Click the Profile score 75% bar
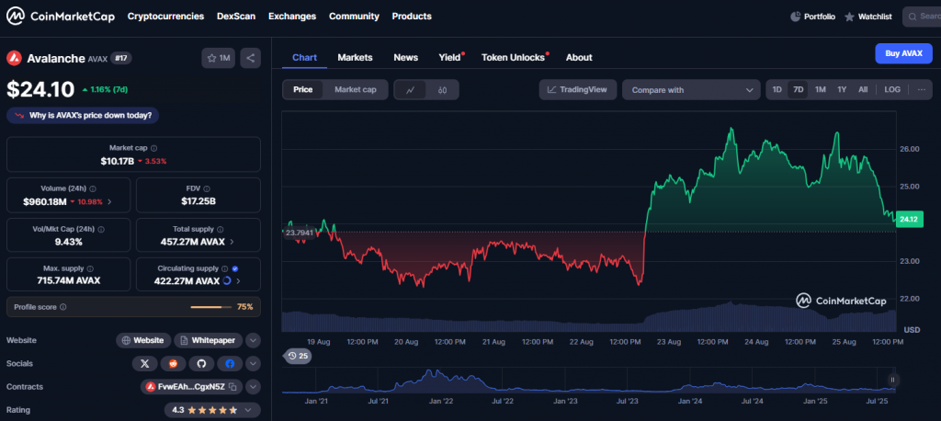This screenshot has width=941, height=421. pos(210,307)
